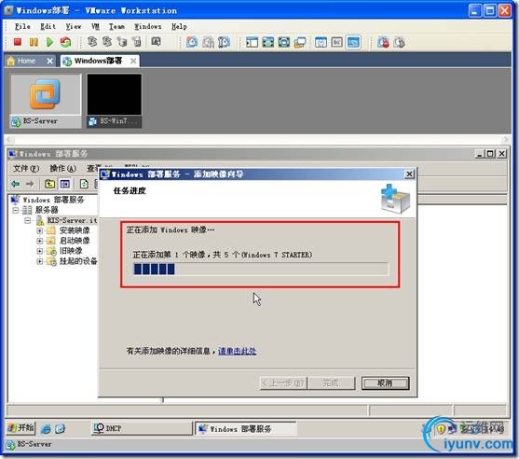Click the security shield tray icon
519x459 pixels.
pos(441,429)
